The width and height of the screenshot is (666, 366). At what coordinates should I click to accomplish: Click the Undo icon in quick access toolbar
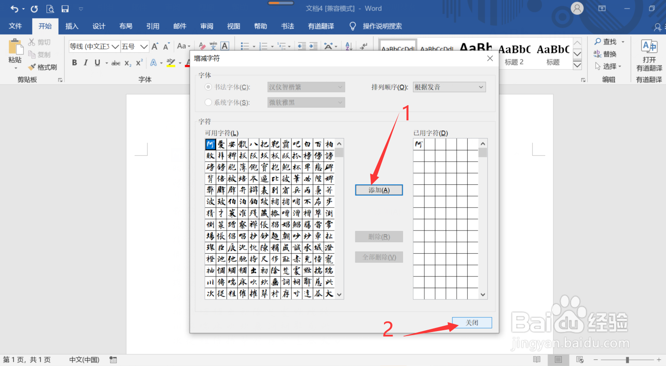14,9
